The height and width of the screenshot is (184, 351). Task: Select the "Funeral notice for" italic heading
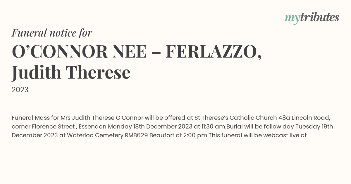point(52,33)
